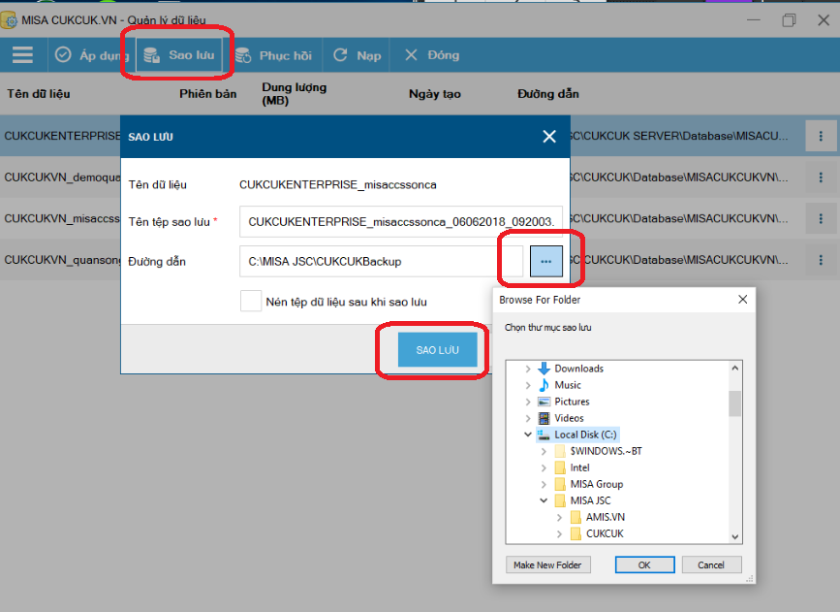Select Nạp in the toolbar
This screenshot has height=612, width=840.
[357, 55]
